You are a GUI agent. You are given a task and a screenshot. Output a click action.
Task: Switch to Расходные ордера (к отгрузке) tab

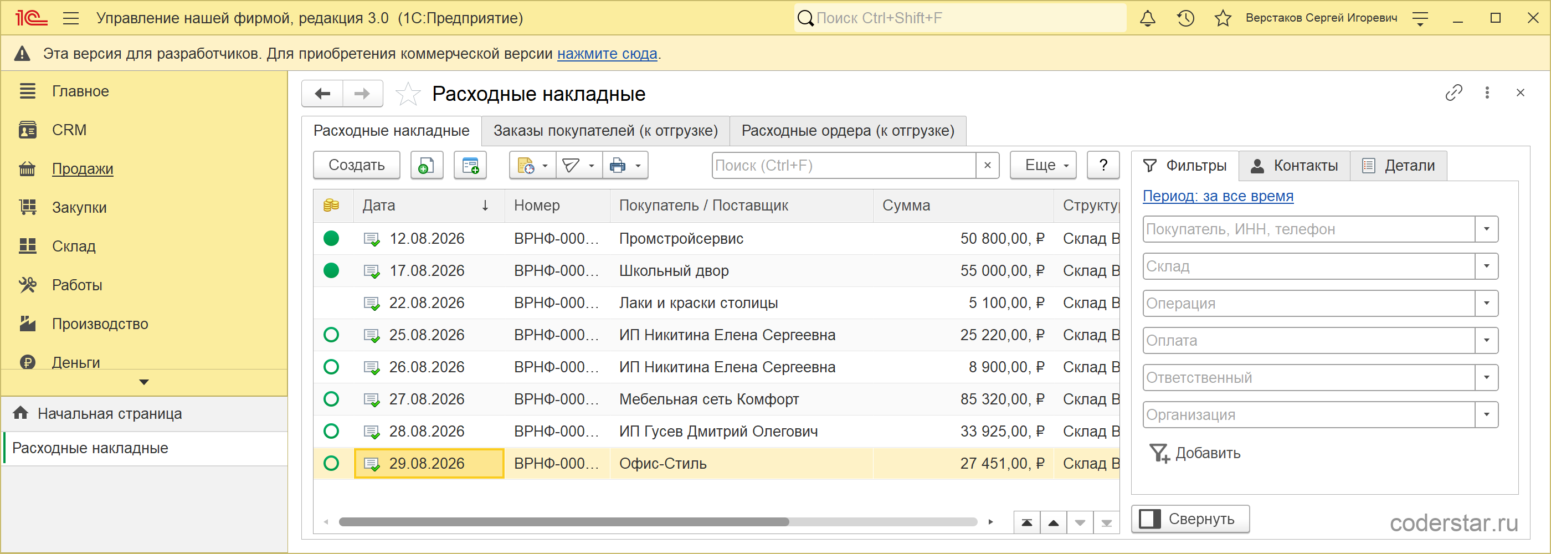coord(848,131)
